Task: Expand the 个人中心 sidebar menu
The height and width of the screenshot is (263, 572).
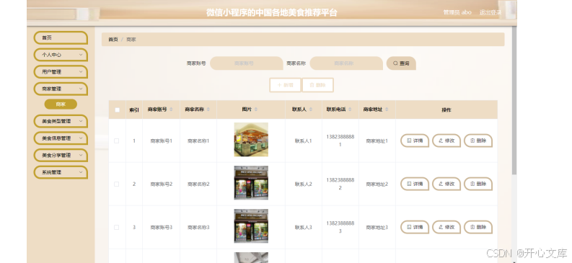Action: (61, 55)
